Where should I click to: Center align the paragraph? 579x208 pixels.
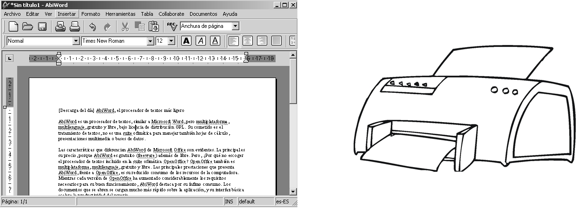[247, 41]
